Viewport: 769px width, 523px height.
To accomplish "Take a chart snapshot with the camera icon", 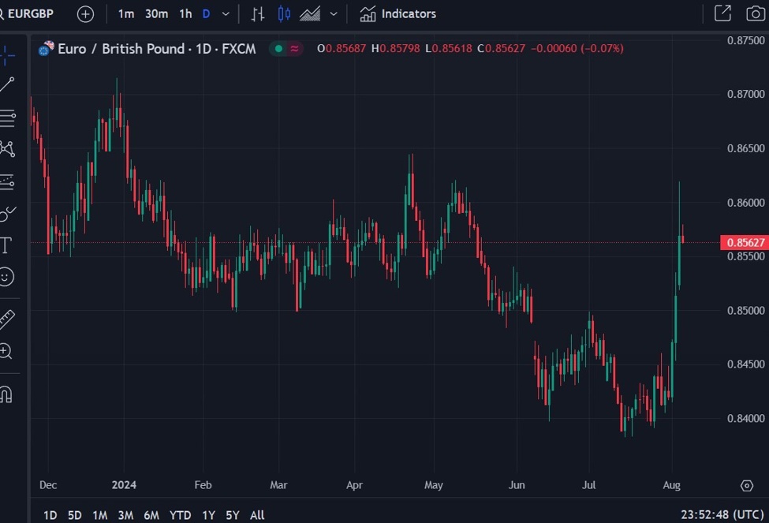I will point(755,13).
